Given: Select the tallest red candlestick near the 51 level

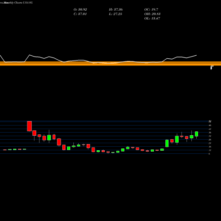Looking at the screenshot, I should 29,126.
